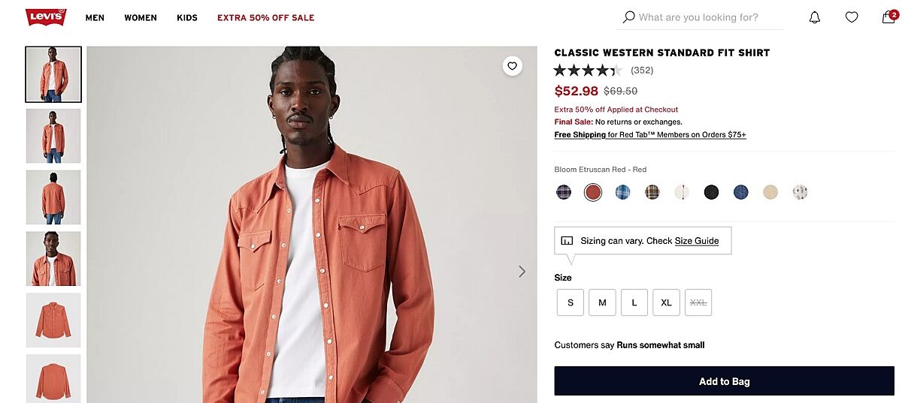Viewport: 902px width, 403px height.
Task: Click Add to Bag
Action: pos(724,381)
